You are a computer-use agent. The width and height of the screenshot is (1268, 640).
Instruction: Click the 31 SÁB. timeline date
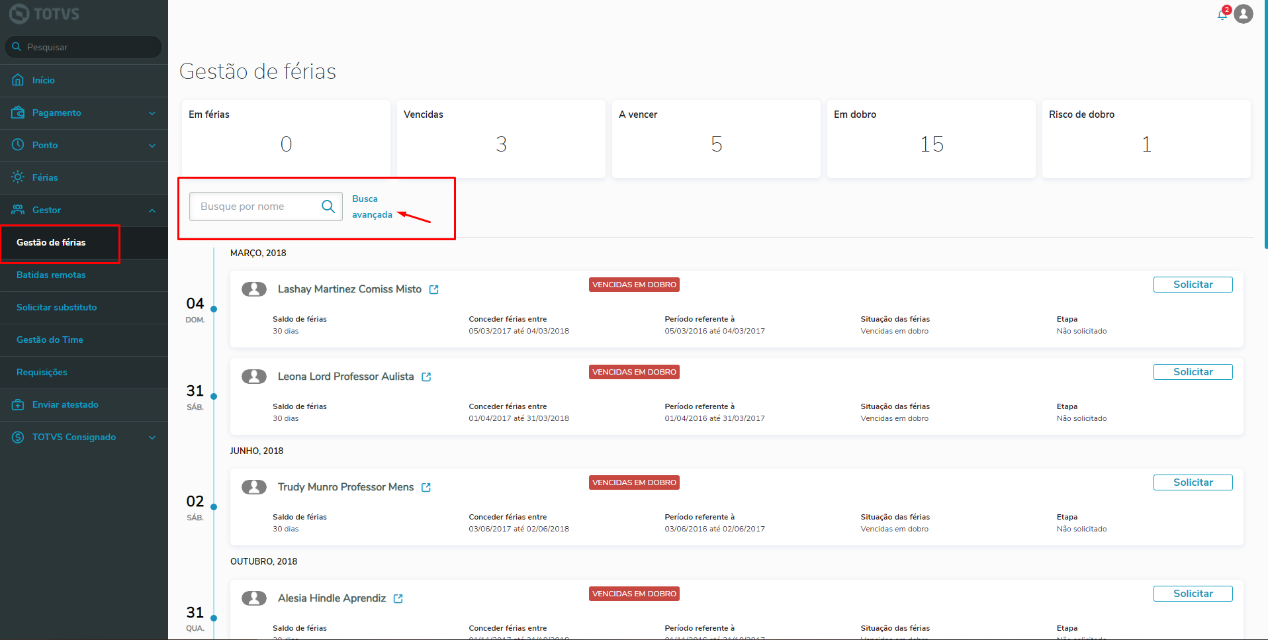point(195,397)
